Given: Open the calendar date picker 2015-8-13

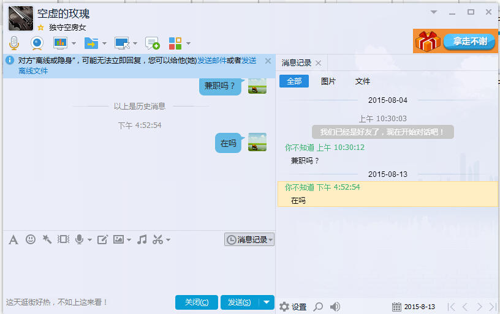Looking at the screenshot, I should [x=414, y=307].
